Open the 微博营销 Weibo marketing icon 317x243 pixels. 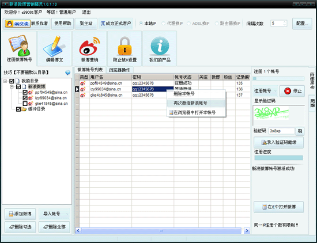click(x=89, y=47)
